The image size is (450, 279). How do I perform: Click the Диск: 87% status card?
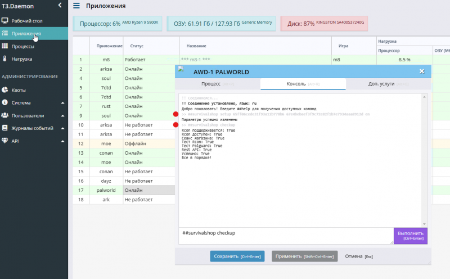(x=324, y=24)
